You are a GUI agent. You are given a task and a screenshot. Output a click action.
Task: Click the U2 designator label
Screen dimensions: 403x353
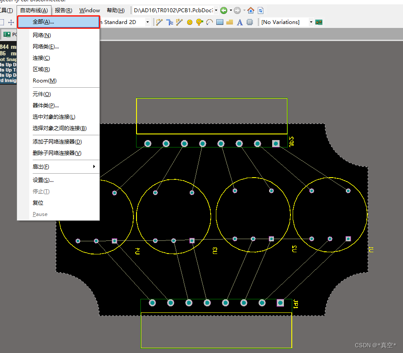point(294,249)
